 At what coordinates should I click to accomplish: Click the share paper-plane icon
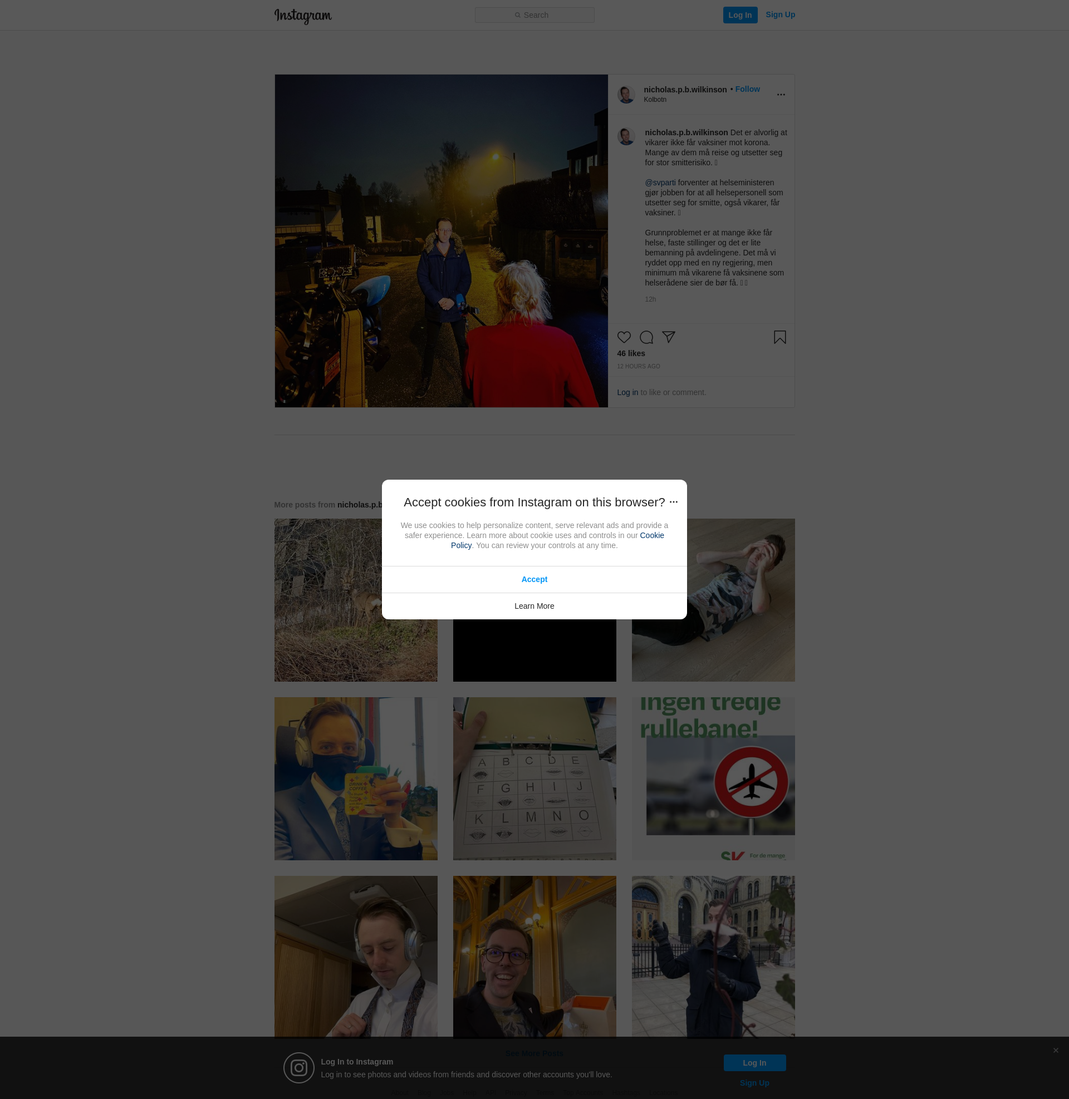coord(668,337)
